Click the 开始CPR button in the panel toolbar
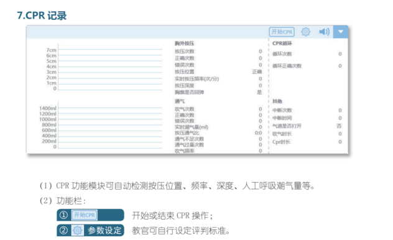The height and width of the screenshot is (240, 393). coord(282,32)
